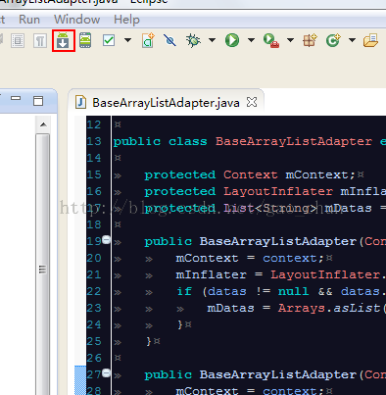Collapse constructor fold at line 19
This screenshot has width=386, height=395.
click(106, 240)
